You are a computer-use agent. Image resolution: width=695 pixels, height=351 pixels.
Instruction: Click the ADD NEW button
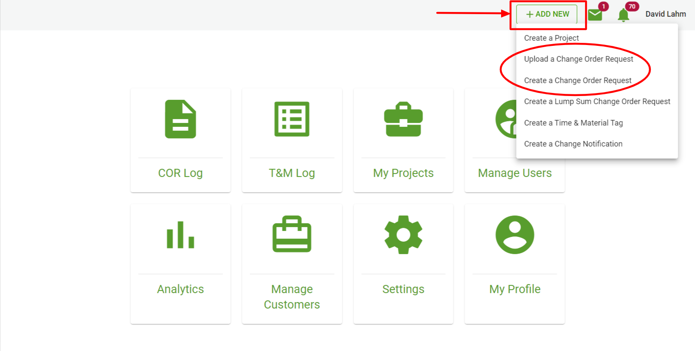[547, 14]
